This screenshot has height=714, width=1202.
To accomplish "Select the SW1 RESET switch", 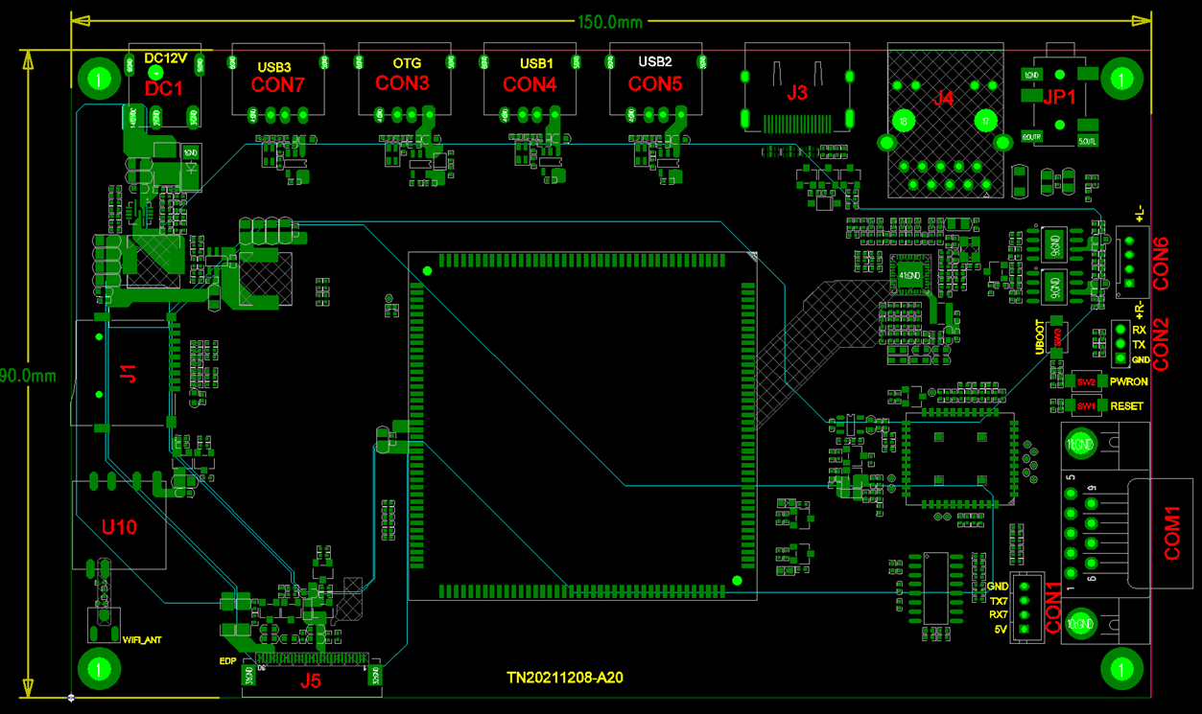I will click(1086, 406).
